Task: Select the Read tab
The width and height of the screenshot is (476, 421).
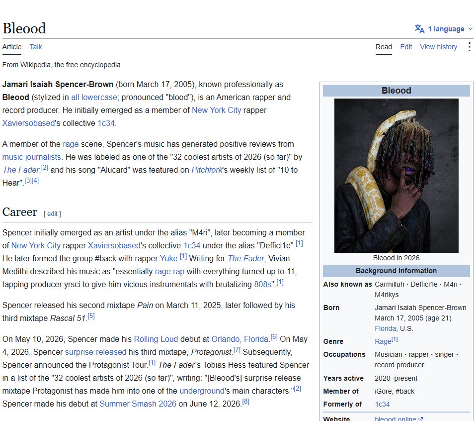Action: click(x=384, y=47)
